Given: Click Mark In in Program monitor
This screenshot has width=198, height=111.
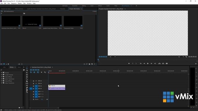Looking at the screenshot, I should click(x=133, y=64).
